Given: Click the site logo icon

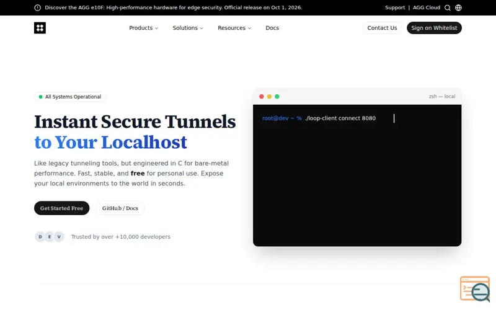Looking at the screenshot, I should click(40, 28).
